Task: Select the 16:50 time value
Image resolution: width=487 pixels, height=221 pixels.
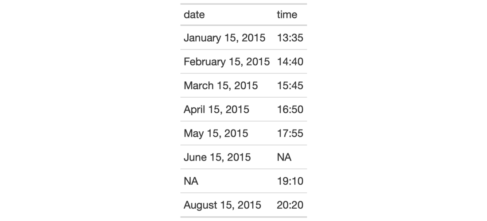Action: 290,110
